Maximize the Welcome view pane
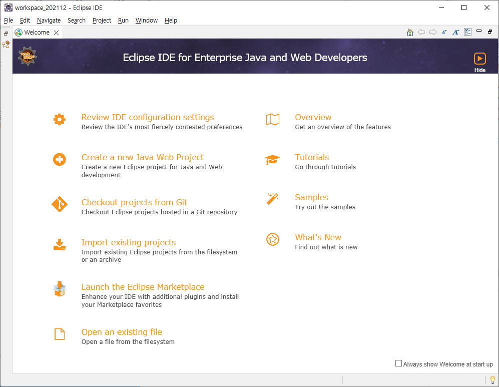 (490, 32)
